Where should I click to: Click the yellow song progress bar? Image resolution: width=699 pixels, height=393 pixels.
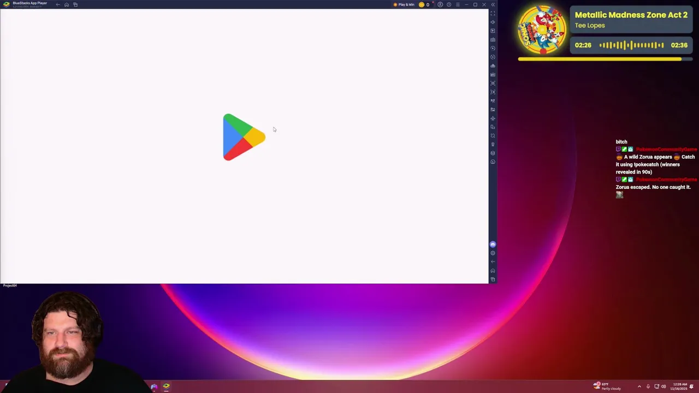tap(605, 59)
